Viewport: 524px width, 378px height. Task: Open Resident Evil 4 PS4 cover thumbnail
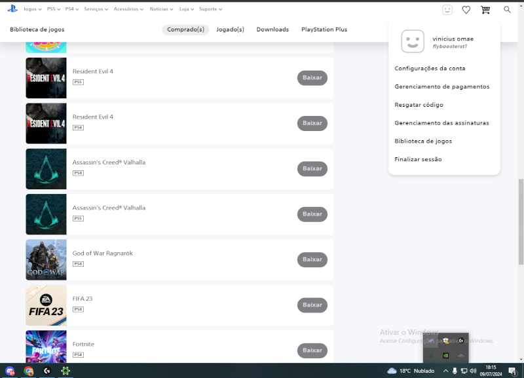click(x=46, y=123)
